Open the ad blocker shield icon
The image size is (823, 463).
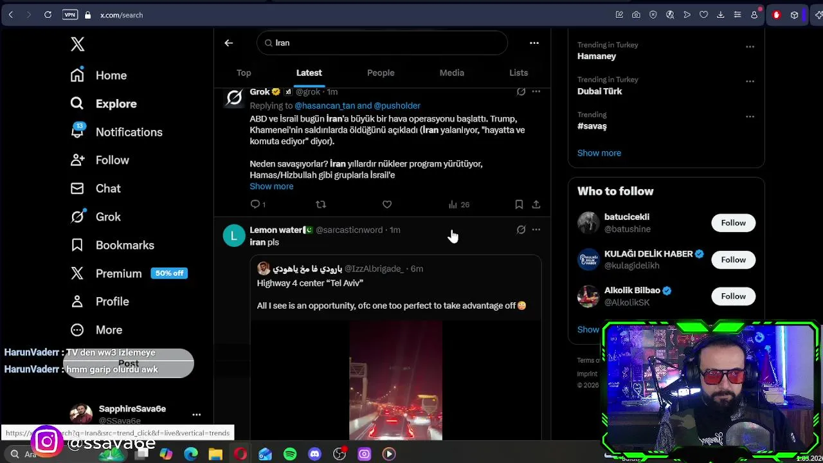tap(653, 15)
